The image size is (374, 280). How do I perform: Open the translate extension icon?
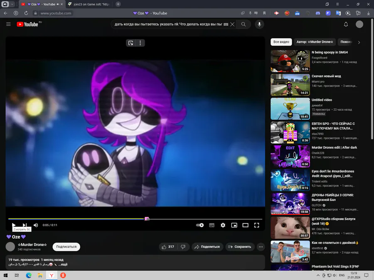338,13
